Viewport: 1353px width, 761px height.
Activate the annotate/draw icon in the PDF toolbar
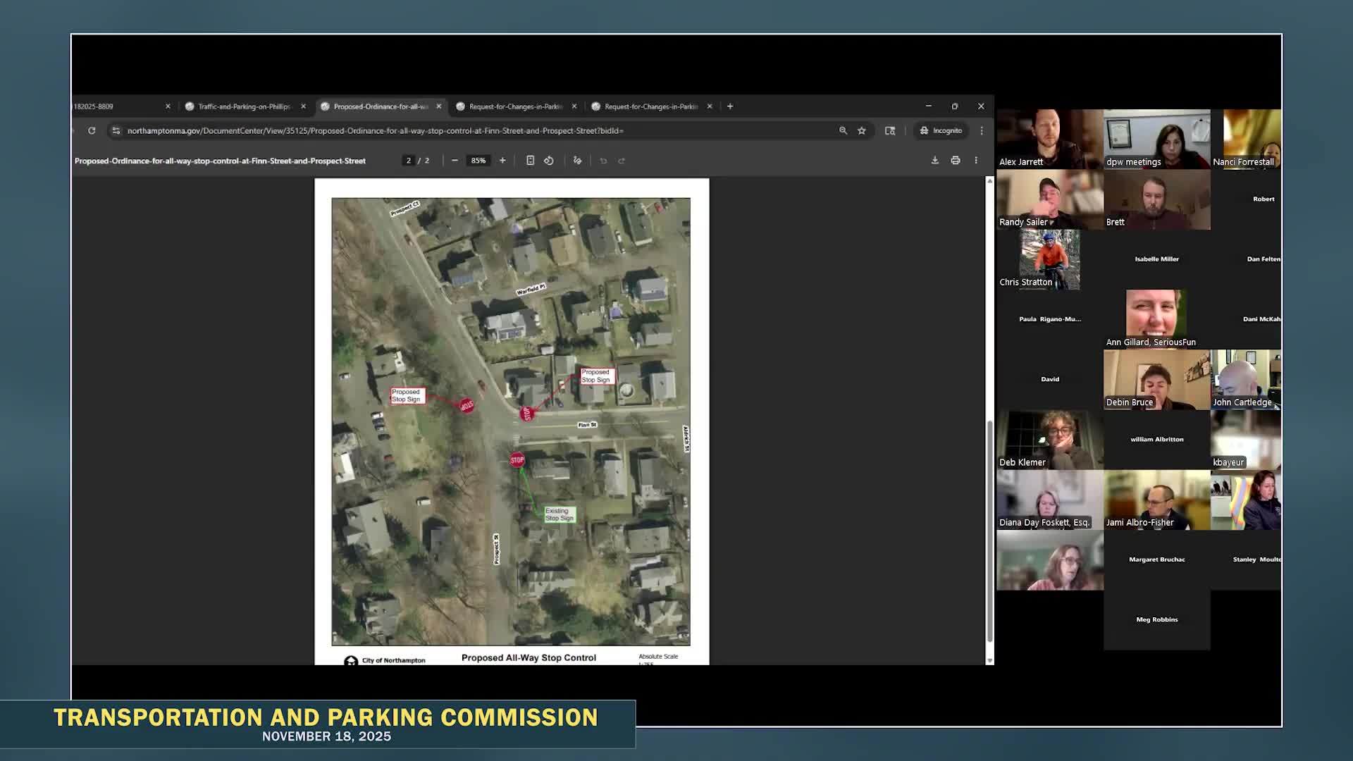click(x=577, y=160)
